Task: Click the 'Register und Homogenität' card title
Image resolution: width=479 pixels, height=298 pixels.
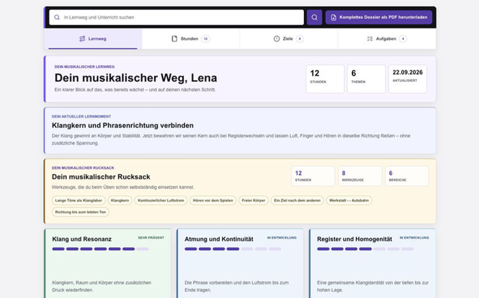Action: click(355, 239)
